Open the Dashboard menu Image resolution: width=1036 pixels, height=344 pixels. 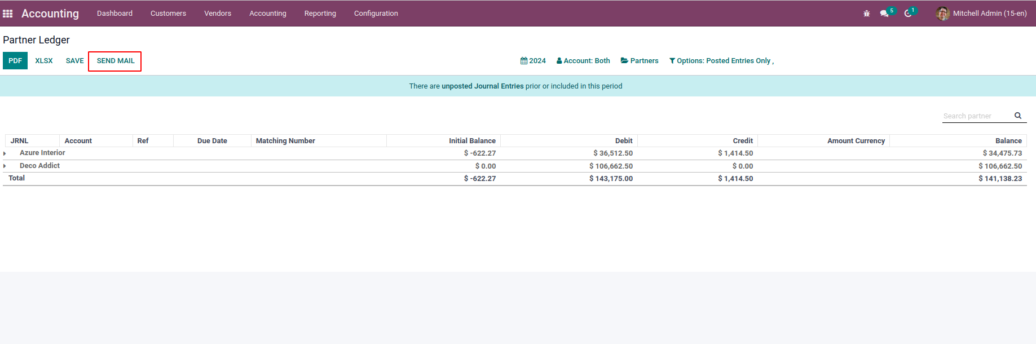pyautogui.click(x=114, y=14)
